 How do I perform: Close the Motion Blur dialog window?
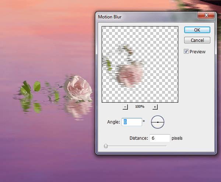[x=207, y=15]
